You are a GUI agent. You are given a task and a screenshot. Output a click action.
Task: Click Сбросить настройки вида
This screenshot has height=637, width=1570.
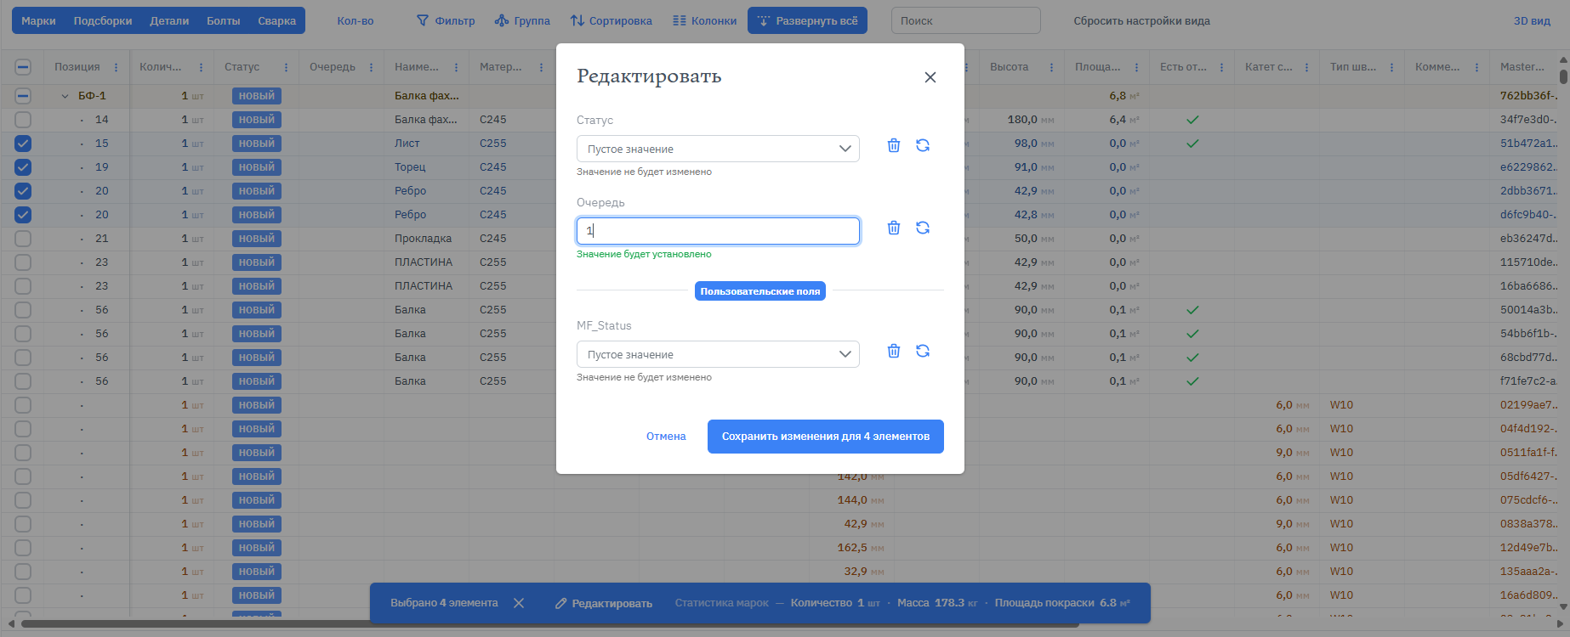coord(1141,20)
